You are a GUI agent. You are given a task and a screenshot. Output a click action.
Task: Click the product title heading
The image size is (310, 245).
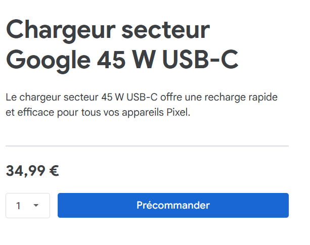click(122, 45)
